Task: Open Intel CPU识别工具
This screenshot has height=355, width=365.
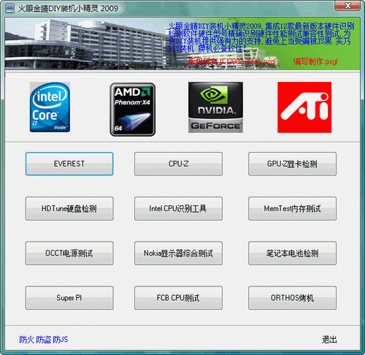Action: point(178,209)
